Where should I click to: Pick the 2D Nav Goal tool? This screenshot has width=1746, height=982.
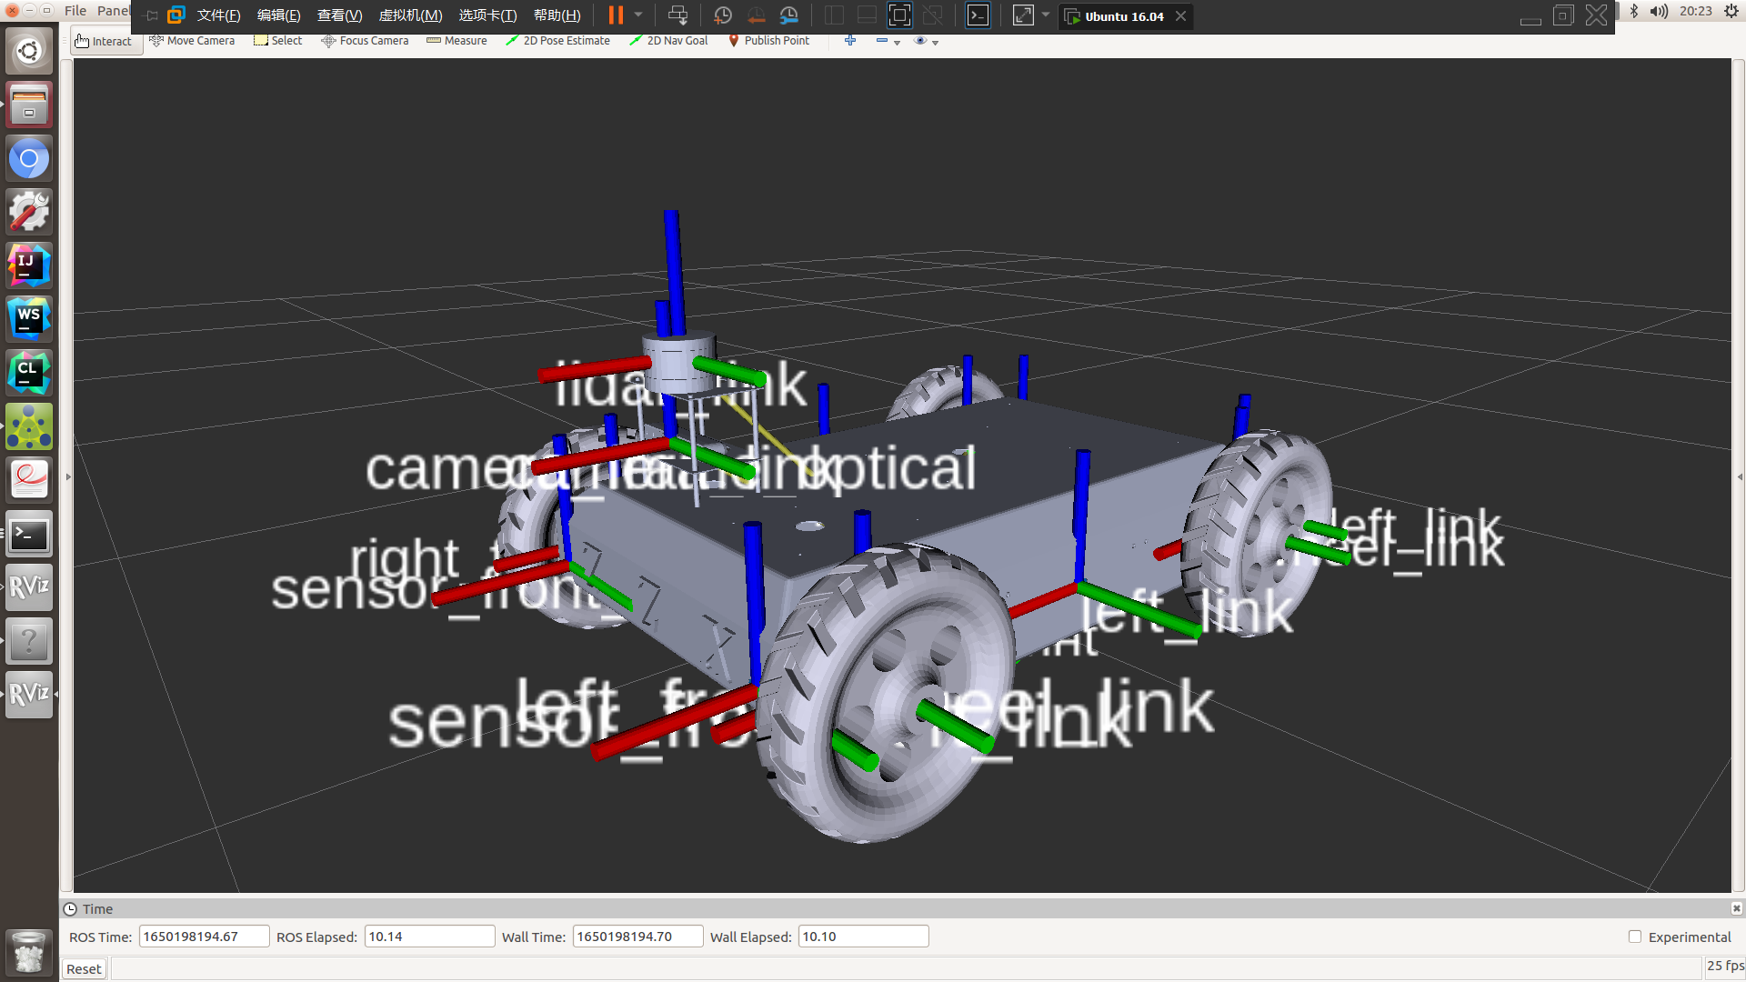coord(668,41)
